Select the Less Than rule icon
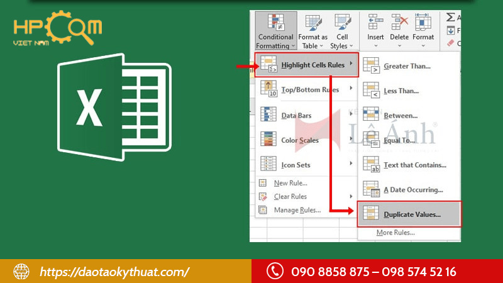This screenshot has height=283, width=503. 372,91
